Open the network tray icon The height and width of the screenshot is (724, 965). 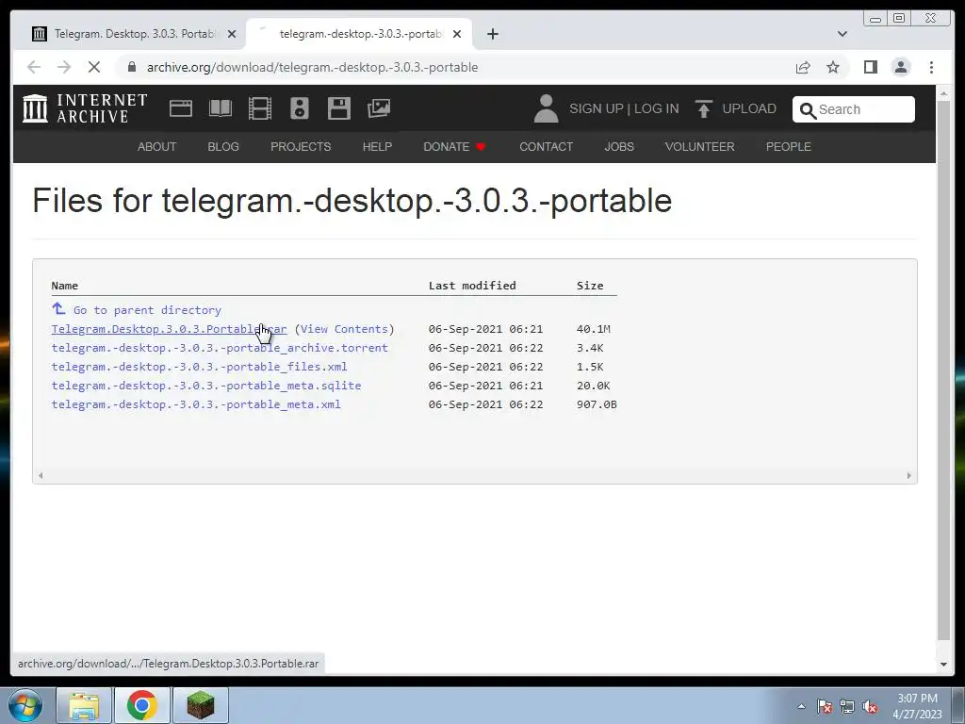coord(847,706)
